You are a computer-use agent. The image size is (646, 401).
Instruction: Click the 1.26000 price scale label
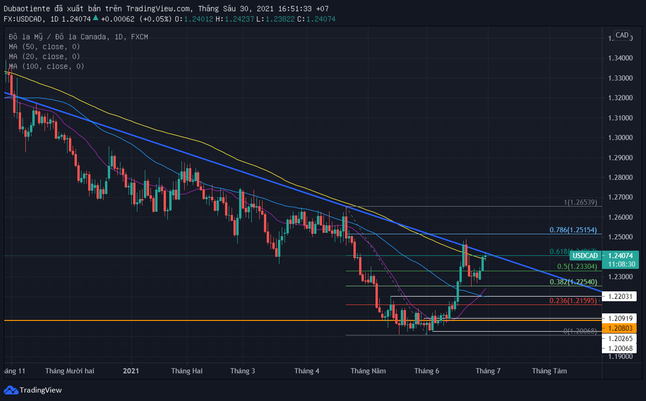[x=620, y=217]
